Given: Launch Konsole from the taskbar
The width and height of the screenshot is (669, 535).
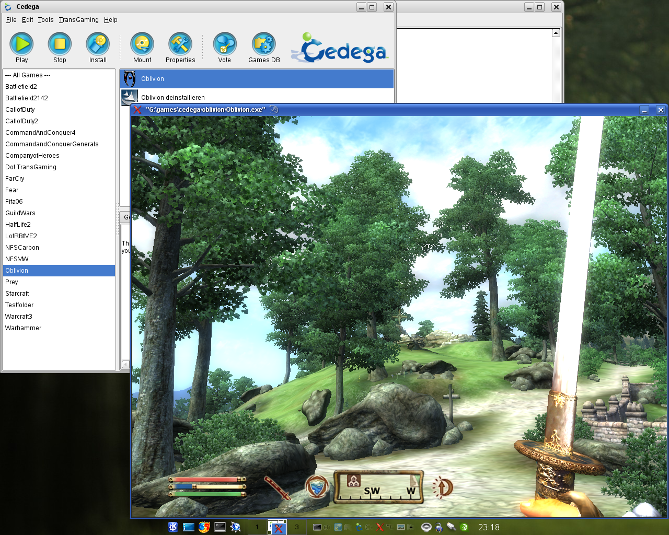Looking at the screenshot, I should 220,527.
